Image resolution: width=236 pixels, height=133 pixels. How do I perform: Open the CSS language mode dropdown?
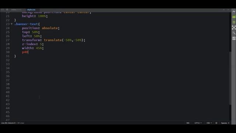(x=209, y=123)
